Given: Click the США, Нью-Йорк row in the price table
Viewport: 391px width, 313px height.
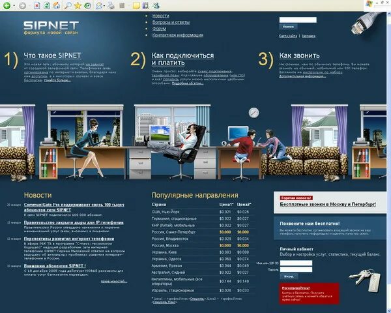Looking at the screenshot, I should [203, 212].
